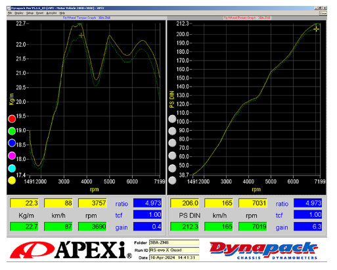Open the Display menu
The image size is (337, 270).
tap(19, 13)
